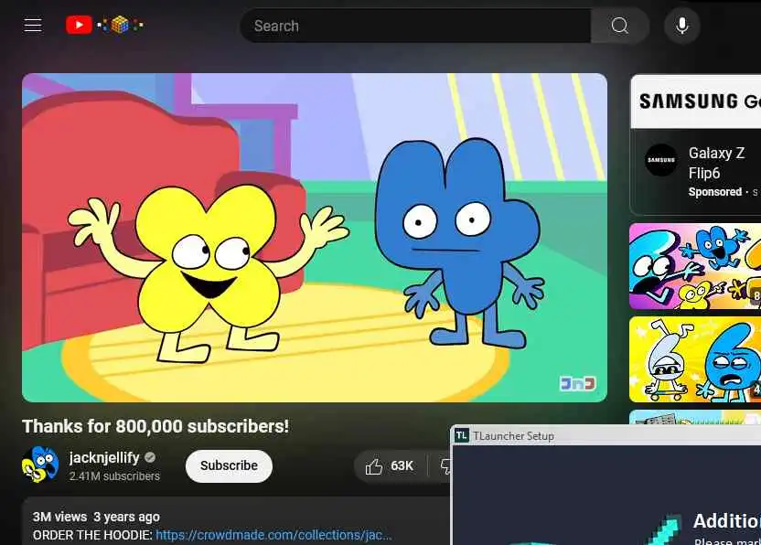Click into the Search field
The width and height of the screenshot is (761, 545).
point(416,26)
